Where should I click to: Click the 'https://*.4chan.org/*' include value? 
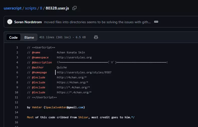click(x=74, y=92)
